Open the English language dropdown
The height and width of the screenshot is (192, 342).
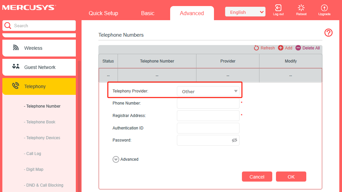tap(245, 12)
